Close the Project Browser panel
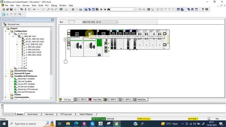 [52, 20]
